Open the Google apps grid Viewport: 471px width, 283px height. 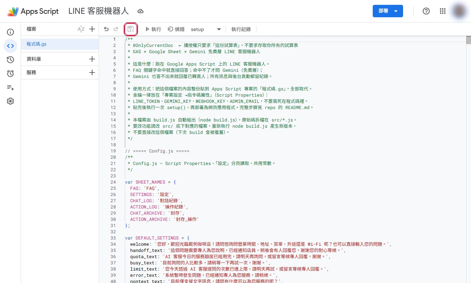(x=443, y=11)
